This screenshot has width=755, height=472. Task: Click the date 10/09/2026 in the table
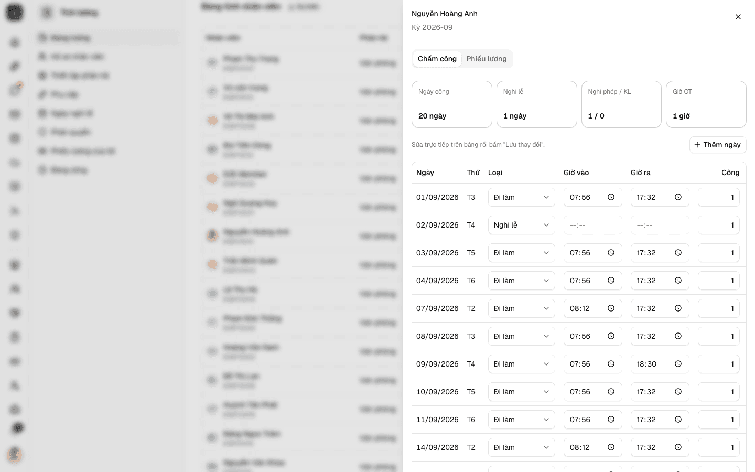coord(437,392)
